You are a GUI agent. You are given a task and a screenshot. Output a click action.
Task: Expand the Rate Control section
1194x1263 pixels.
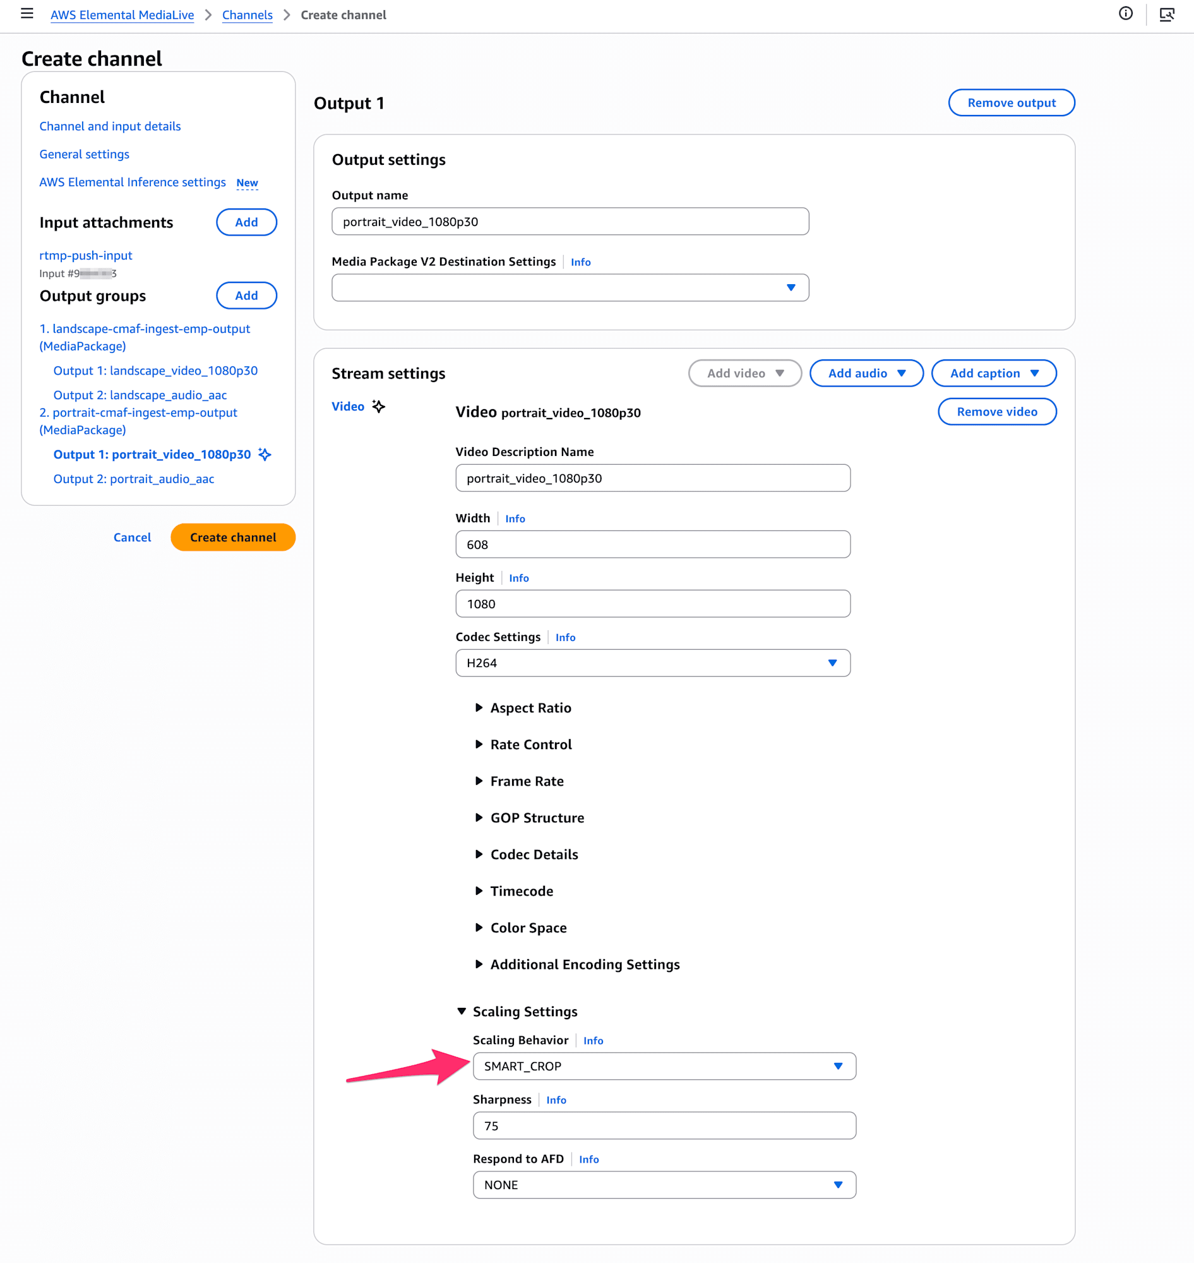pos(530,744)
